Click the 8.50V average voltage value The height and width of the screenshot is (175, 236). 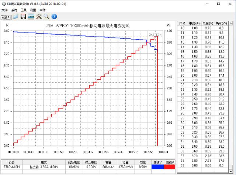point(143,167)
